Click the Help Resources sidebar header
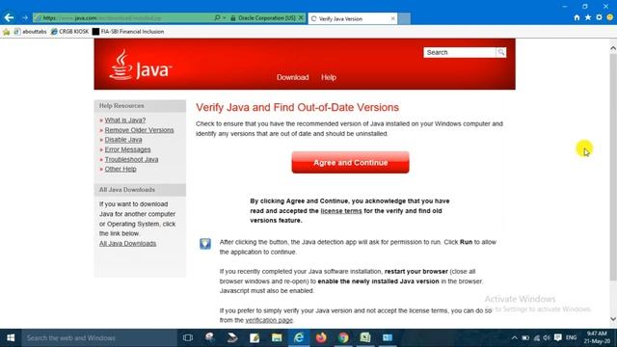The height and width of the screenshot is (347, 617). (x=140, y=106)
